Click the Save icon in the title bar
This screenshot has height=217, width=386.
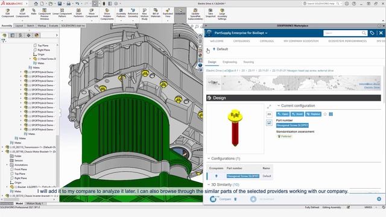point(60,4)
